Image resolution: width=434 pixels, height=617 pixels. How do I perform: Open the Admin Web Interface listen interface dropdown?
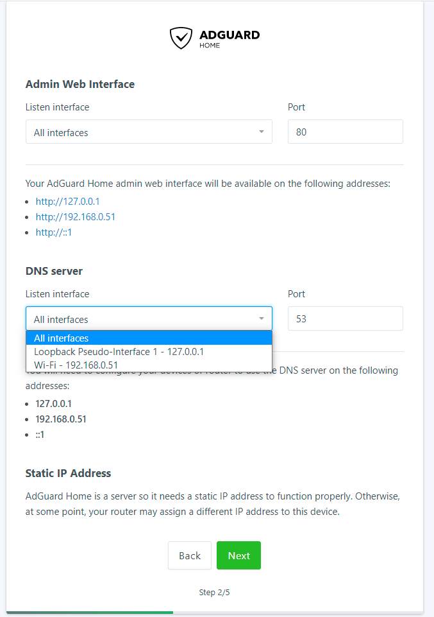pyautogui.click(x=149, y=132)
